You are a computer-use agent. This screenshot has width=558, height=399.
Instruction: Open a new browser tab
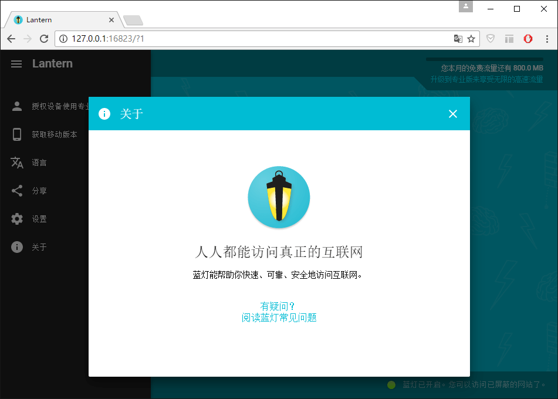click(x=133, y=21)
